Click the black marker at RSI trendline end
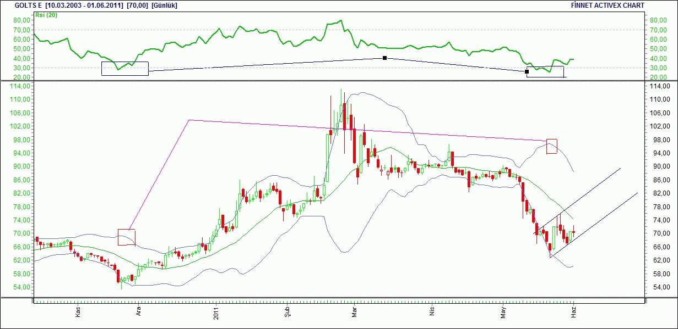This screenshot has height=329, width=678. coord(527,71)
